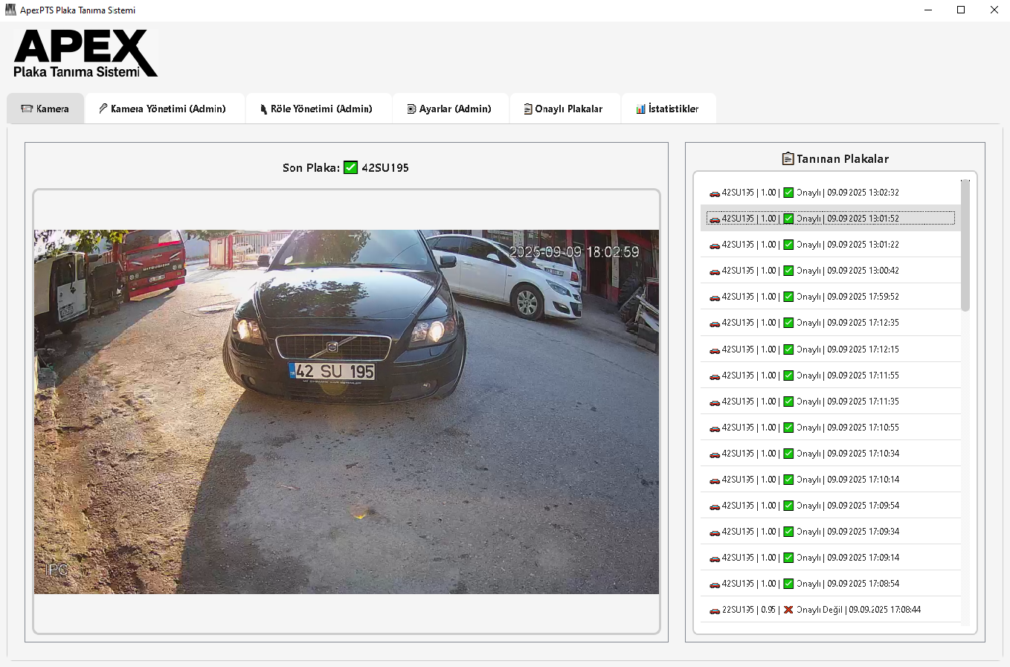Choose the plate record at 13:00:42
The image size is (1010, 667).
830,270
